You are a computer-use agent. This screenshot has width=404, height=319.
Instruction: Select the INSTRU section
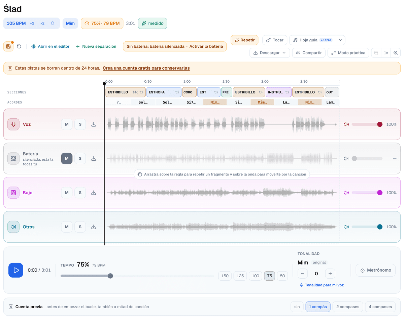tap(278, 92)
